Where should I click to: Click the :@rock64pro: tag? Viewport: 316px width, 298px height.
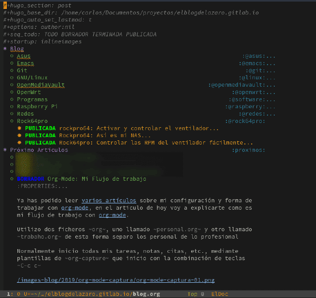tap(245, 121)
